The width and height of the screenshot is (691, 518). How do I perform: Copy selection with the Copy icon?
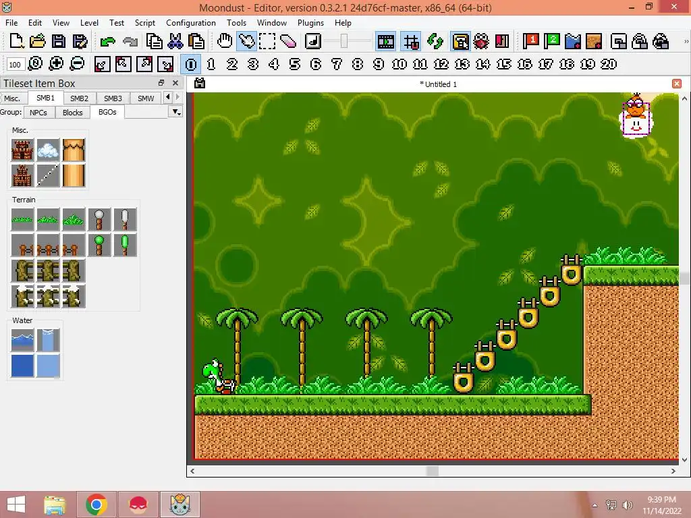(155, 41)
